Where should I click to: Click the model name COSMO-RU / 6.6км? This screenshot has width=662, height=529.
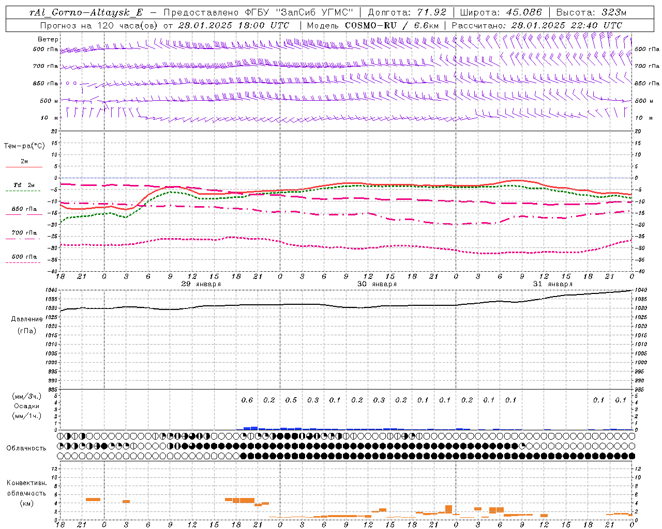coord(392,25)
